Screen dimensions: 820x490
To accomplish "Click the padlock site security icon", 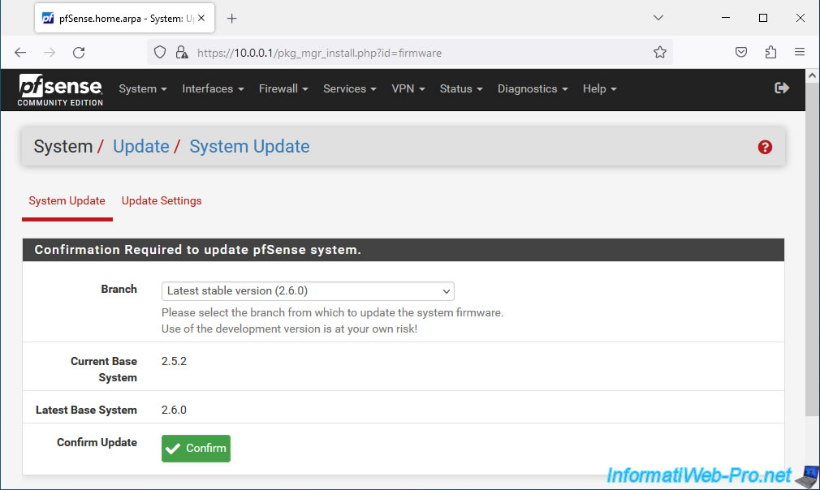I will tap(182, 52).
